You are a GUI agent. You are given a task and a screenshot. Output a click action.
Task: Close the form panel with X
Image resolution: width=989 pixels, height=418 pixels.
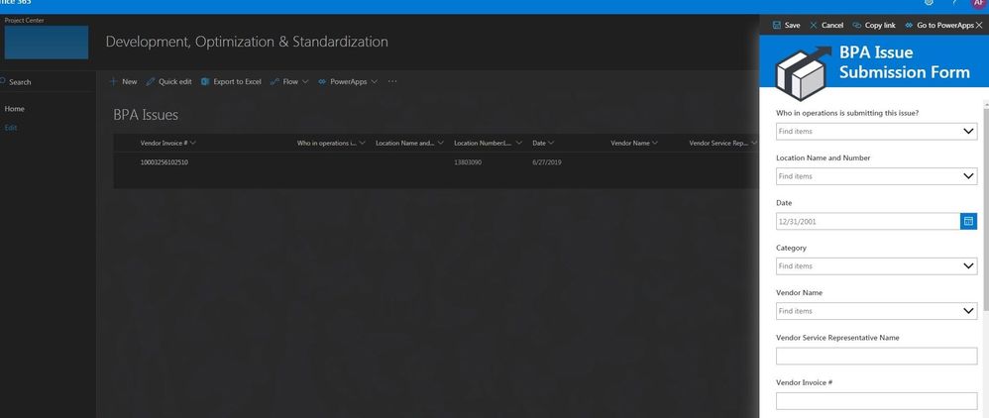[979, 25]
